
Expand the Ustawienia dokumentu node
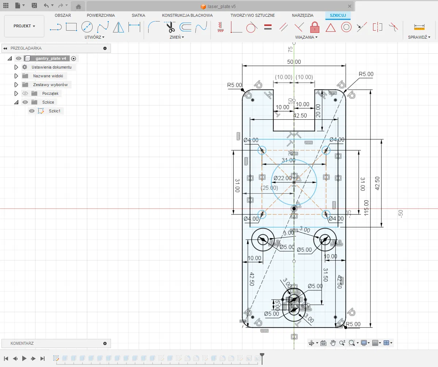coord(16,67)
